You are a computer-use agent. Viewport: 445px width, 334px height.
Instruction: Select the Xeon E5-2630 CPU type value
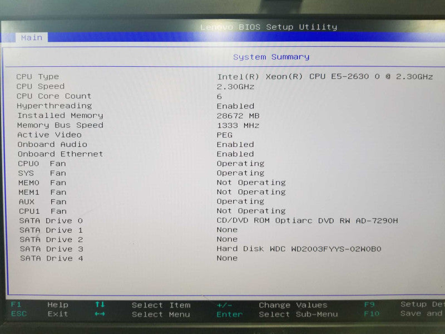coord(325,77)
